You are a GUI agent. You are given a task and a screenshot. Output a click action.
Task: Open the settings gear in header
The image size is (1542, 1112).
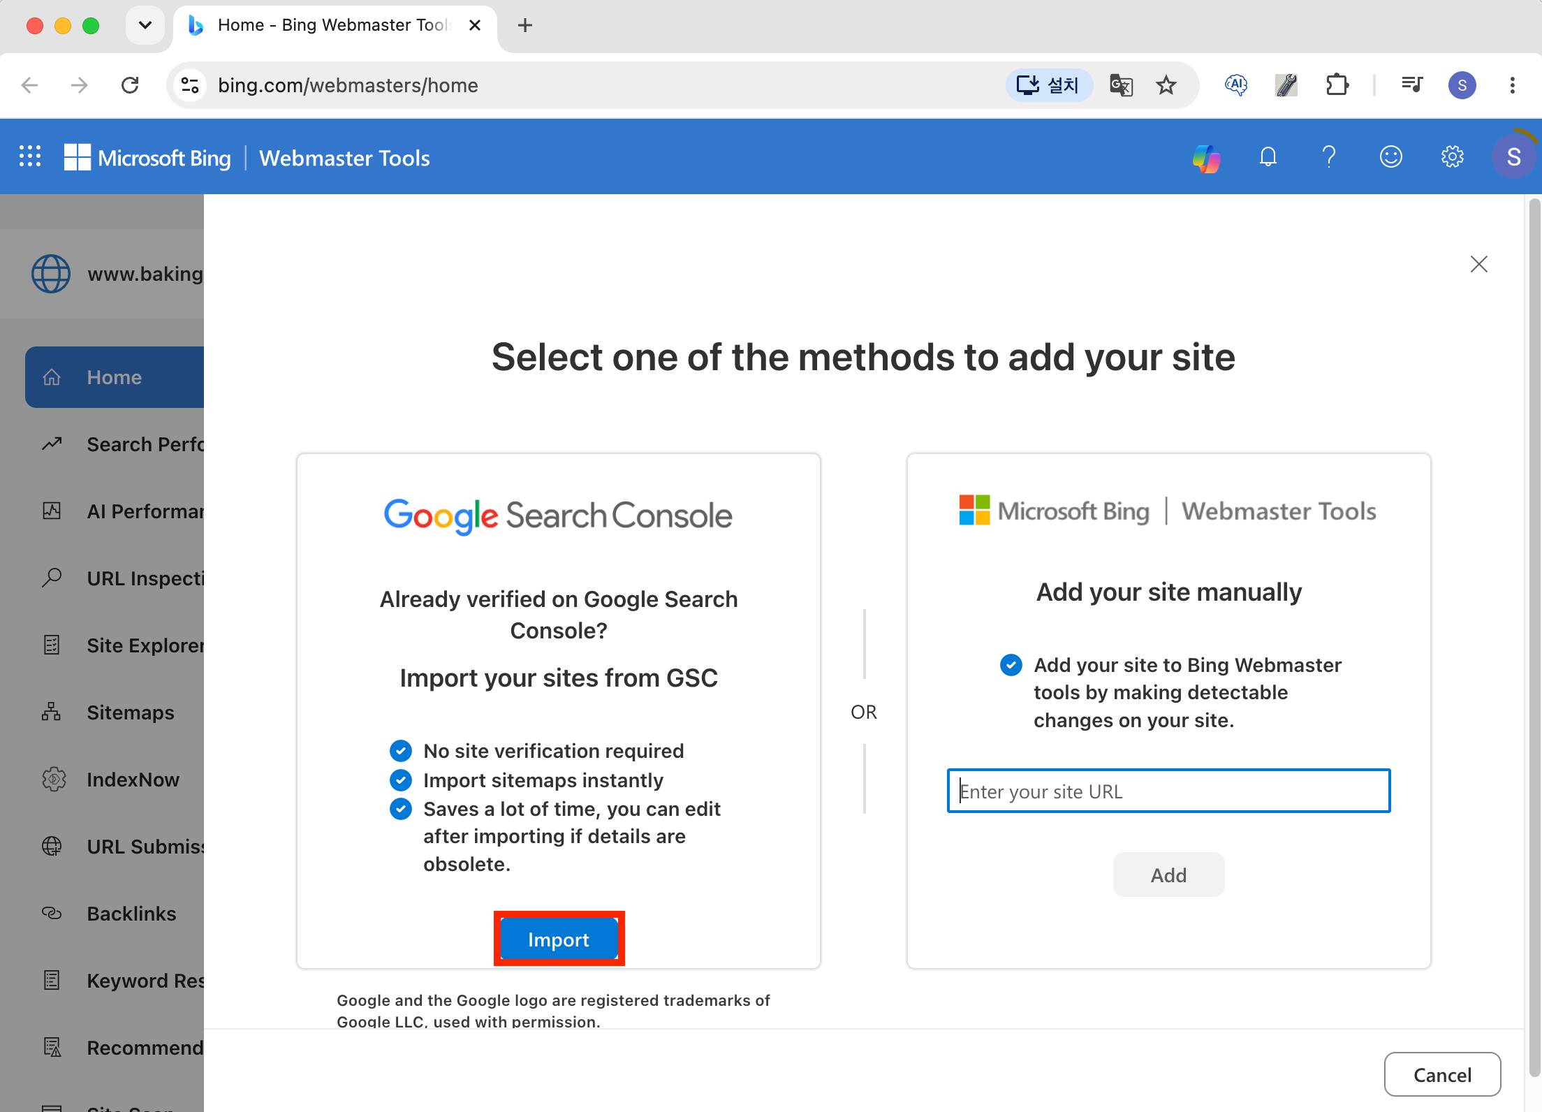coord(1452,157)
